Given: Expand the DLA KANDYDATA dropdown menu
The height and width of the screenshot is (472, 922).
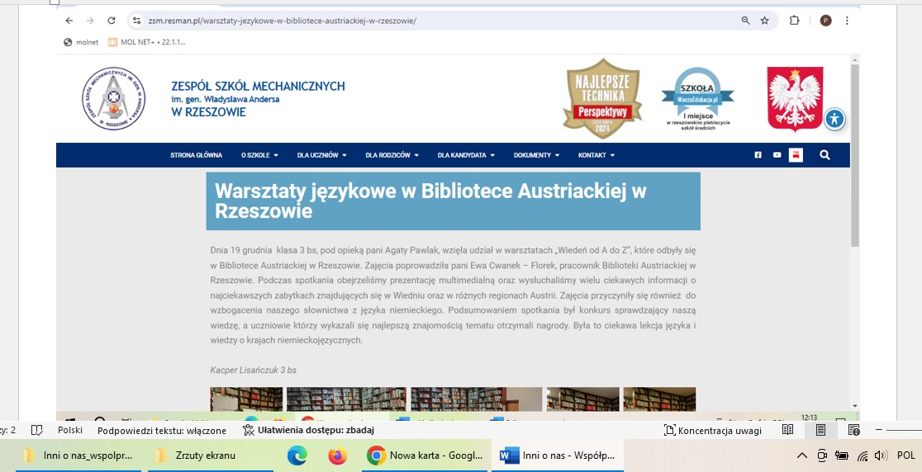Looking at the screenshot, I should click(466, 155).
